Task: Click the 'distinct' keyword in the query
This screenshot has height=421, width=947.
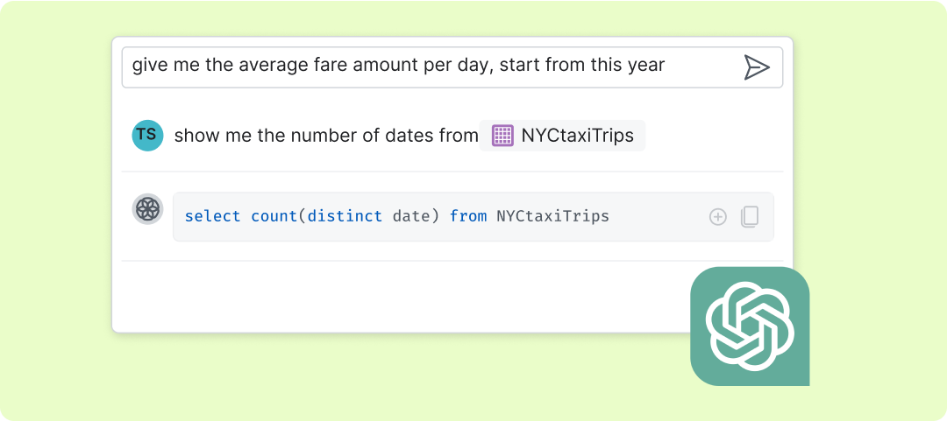Action: pyautogui.click(x=345, y=216)
